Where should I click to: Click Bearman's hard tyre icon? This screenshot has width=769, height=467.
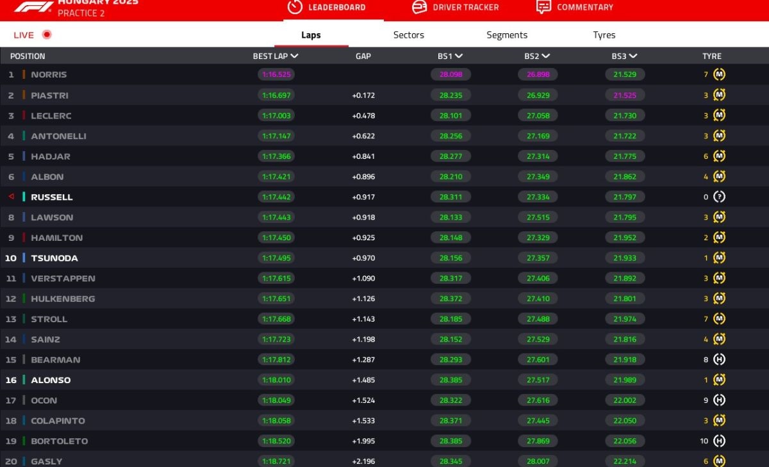coord(720,359)
